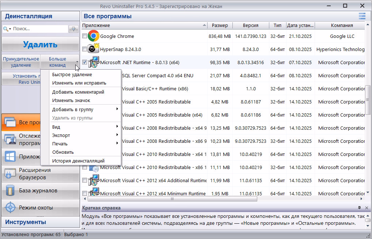Image resolution: width=372 pixels, height=239 pixels.
Task: Click the Google Chrome program icon
Action: click(94, 36)
